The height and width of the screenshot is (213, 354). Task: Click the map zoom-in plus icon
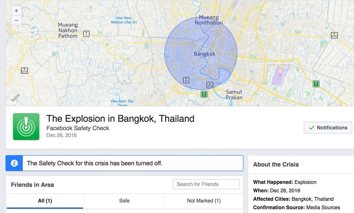click(16, 10)
